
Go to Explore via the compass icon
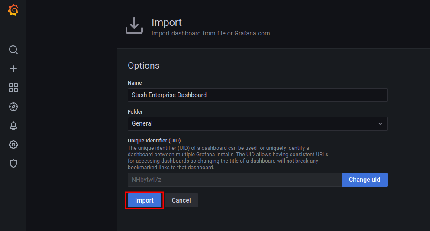[13, 107]
